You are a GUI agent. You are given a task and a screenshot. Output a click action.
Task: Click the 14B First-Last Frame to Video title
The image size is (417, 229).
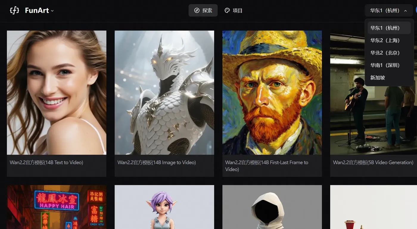[267, 166]
